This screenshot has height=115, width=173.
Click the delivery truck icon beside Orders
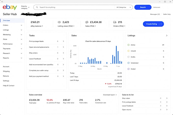(115, 22)
